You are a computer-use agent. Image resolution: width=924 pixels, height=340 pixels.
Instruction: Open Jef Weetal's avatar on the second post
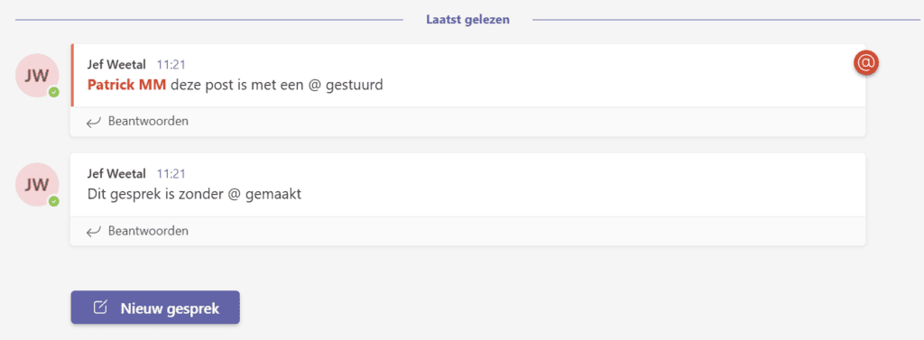[x=37, y=185]
